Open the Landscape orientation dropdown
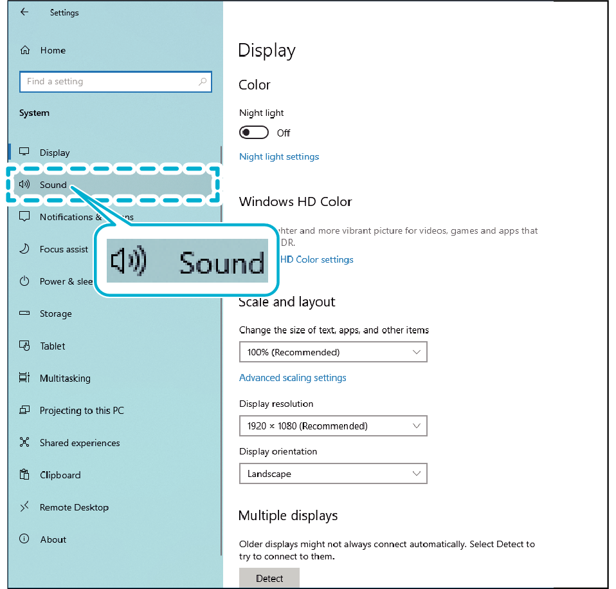The height and width of the screenshot is (589, 616). [332, 474]
